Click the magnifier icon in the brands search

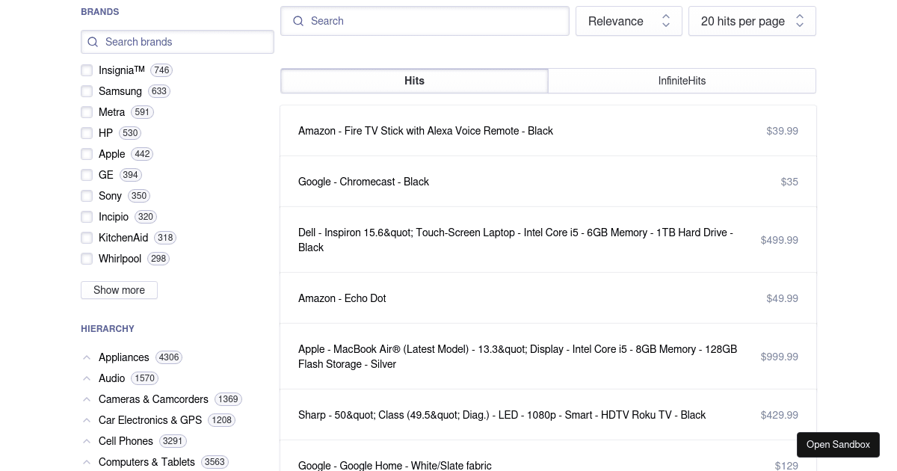[x=93, y=42]
